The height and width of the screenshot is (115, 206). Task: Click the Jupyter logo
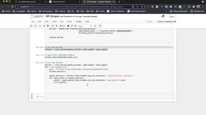[37, 16]
